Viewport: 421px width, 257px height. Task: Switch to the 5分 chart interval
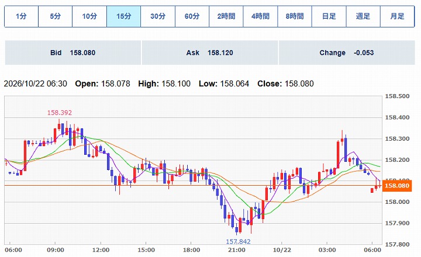point(56,16)
